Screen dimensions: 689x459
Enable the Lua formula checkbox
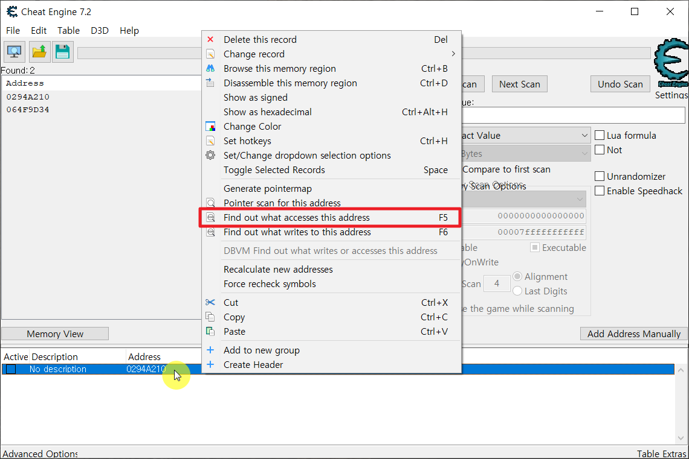tap(600, 135)
